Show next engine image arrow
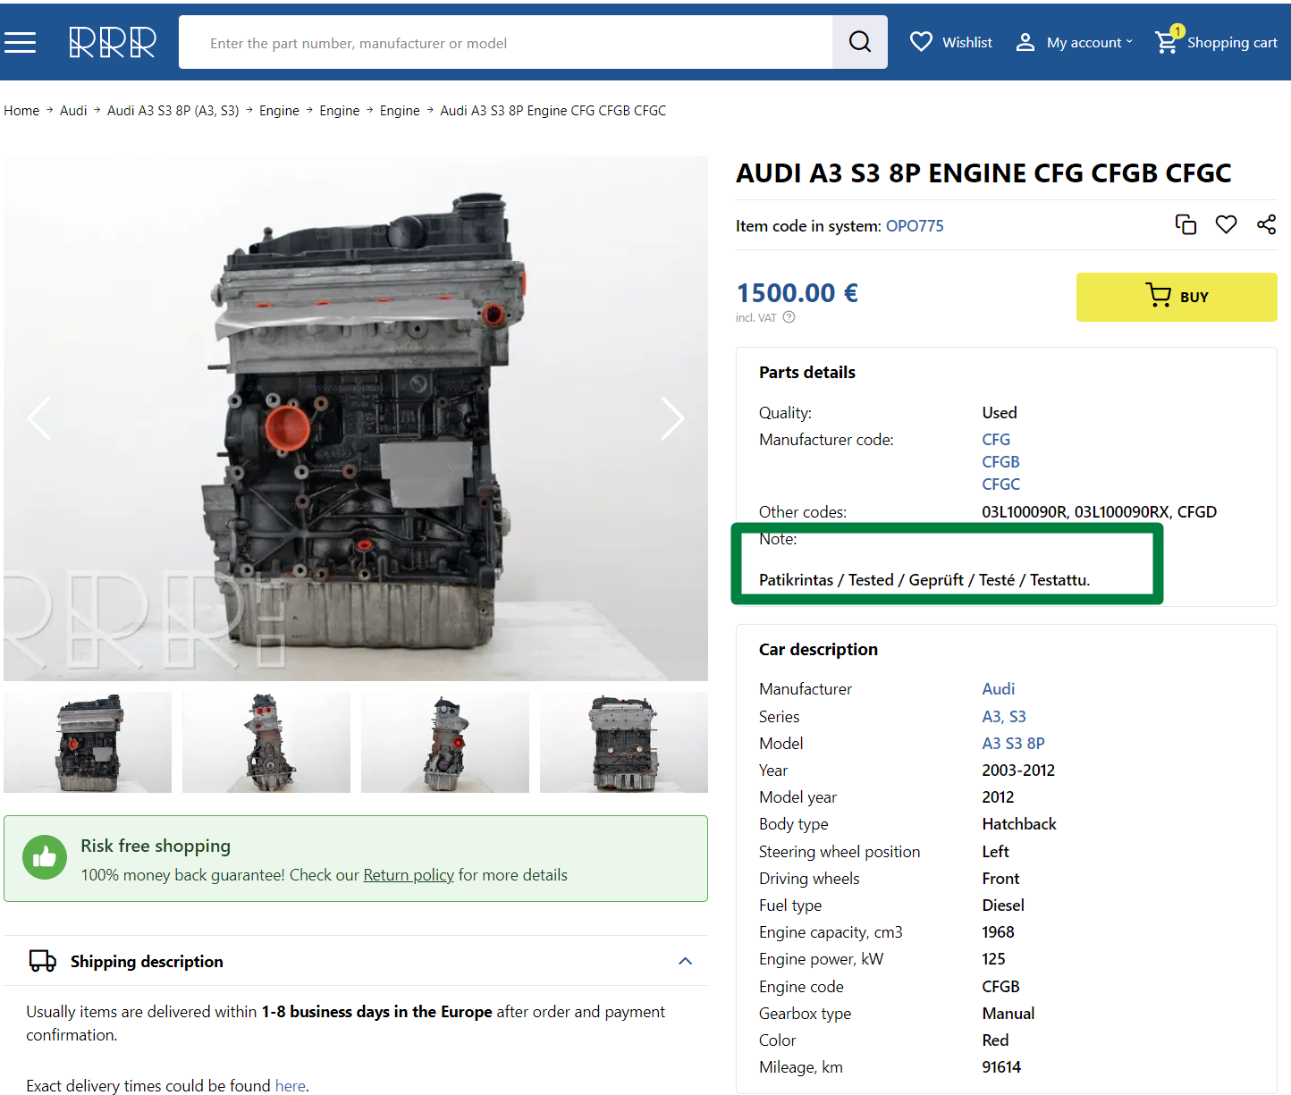Screen dimensions: 1291x1095 (x=672, y=418)
